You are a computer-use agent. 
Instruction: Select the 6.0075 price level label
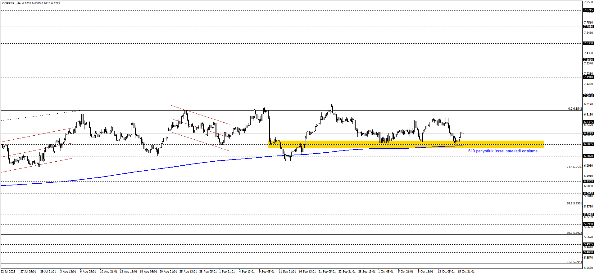click(x=588, y=194)
